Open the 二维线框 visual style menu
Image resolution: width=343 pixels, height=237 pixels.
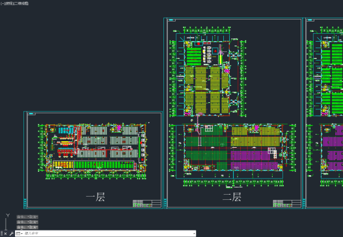click(x=22, y=3)
